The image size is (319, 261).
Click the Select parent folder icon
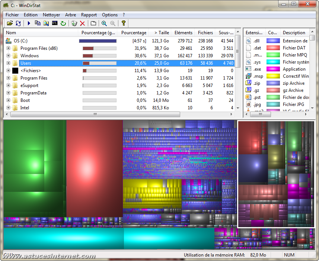[x=93, y=23]
